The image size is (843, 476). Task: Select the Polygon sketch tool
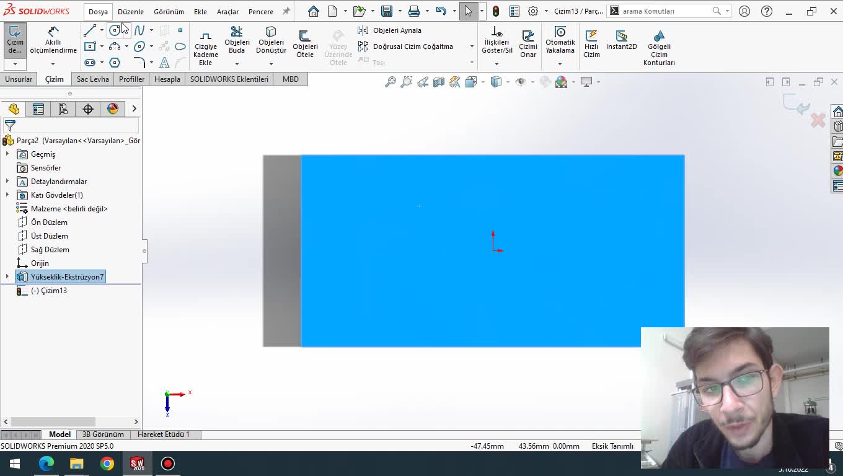(x=115, y=63)
